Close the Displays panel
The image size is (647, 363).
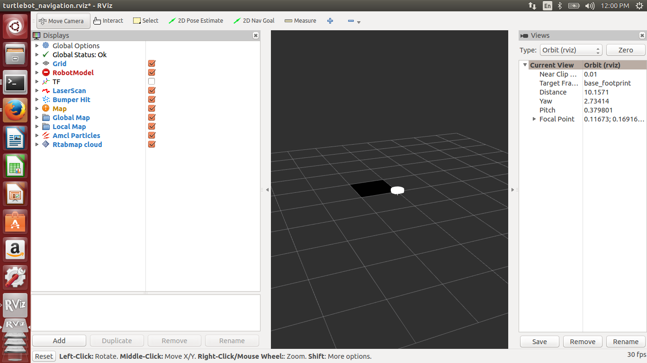[256, 35]
